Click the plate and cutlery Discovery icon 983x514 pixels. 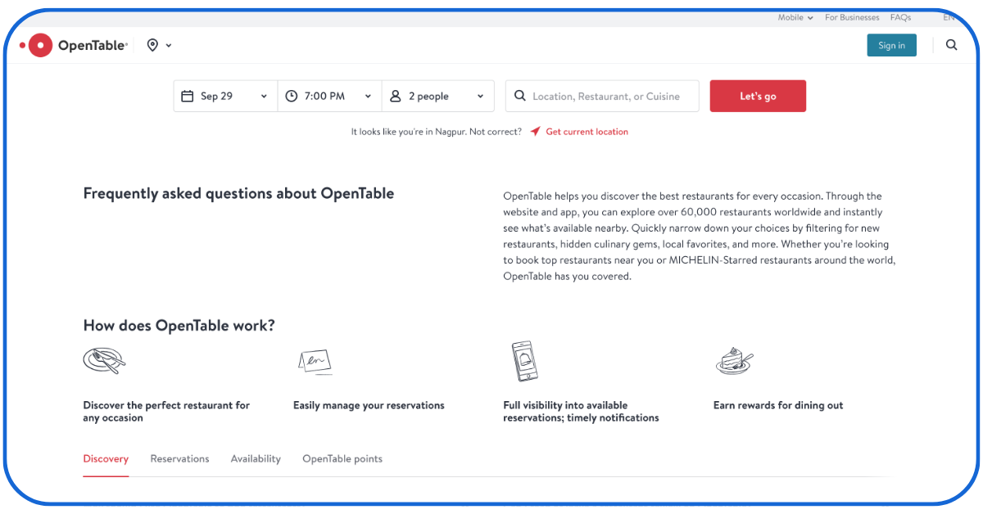104,360
